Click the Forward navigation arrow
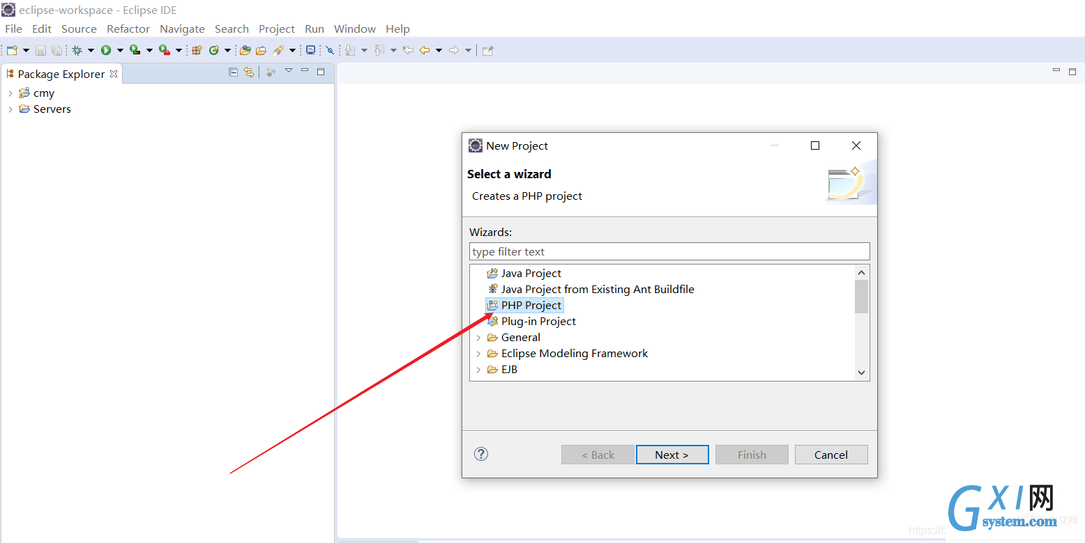Viewport: 1085px width, 543px height. coord(453,50)
